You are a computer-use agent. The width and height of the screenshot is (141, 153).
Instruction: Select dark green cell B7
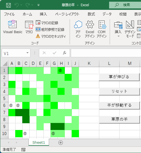pyautogui.click(x=19, y=113)
